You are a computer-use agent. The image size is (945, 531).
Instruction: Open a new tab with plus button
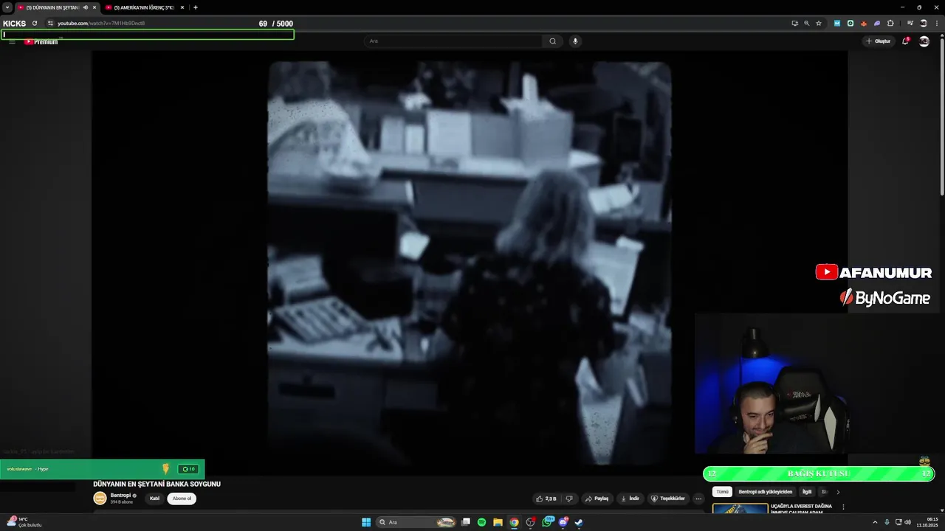(196, 7)
